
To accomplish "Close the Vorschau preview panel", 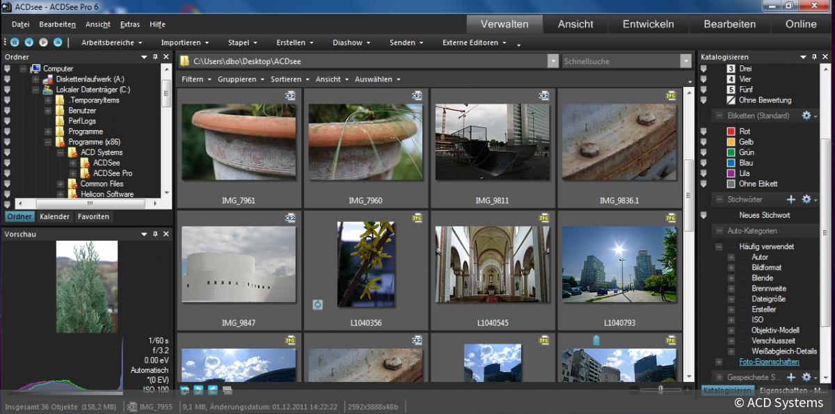I will tap(166, 234).
